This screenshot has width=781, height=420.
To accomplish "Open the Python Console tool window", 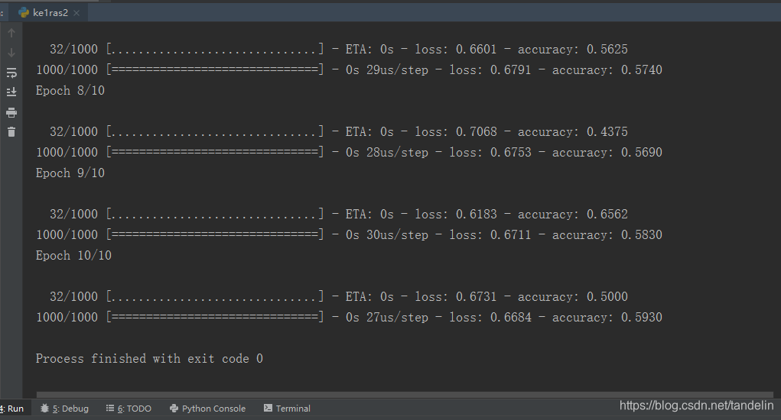I will [208, 409].
